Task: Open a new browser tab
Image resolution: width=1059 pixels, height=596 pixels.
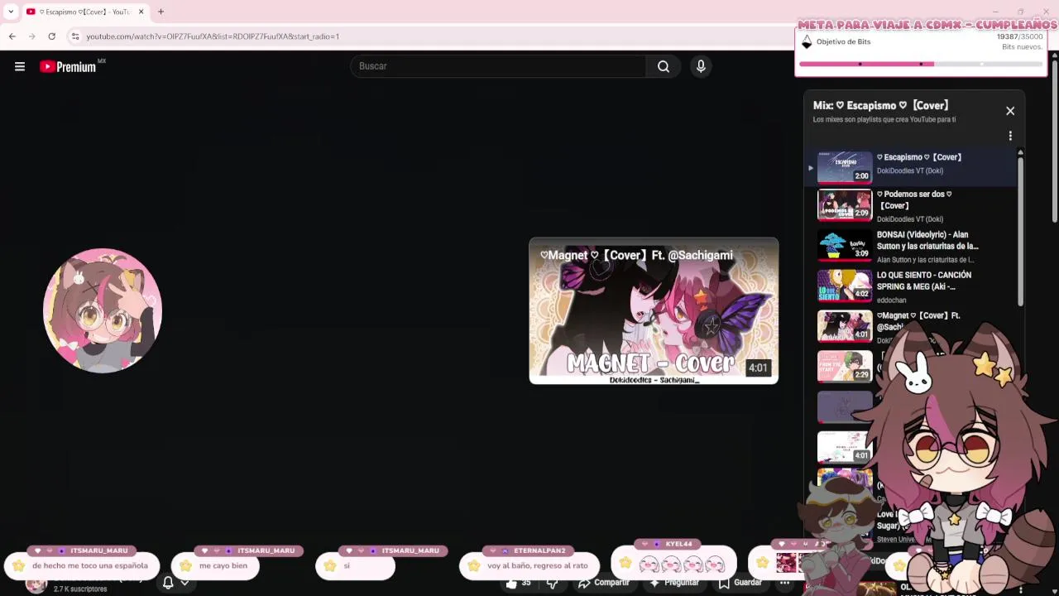Action: coord(161,12)
